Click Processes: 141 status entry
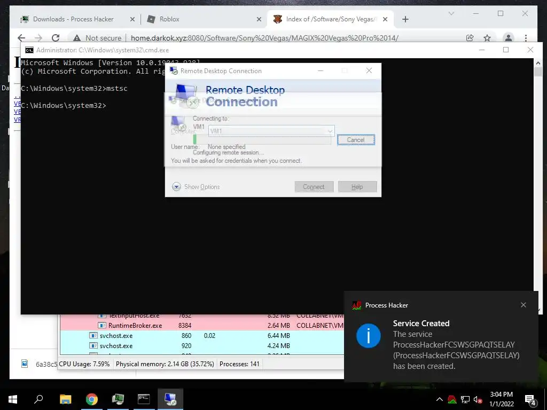The image size is (547, 410). point(239,364)
